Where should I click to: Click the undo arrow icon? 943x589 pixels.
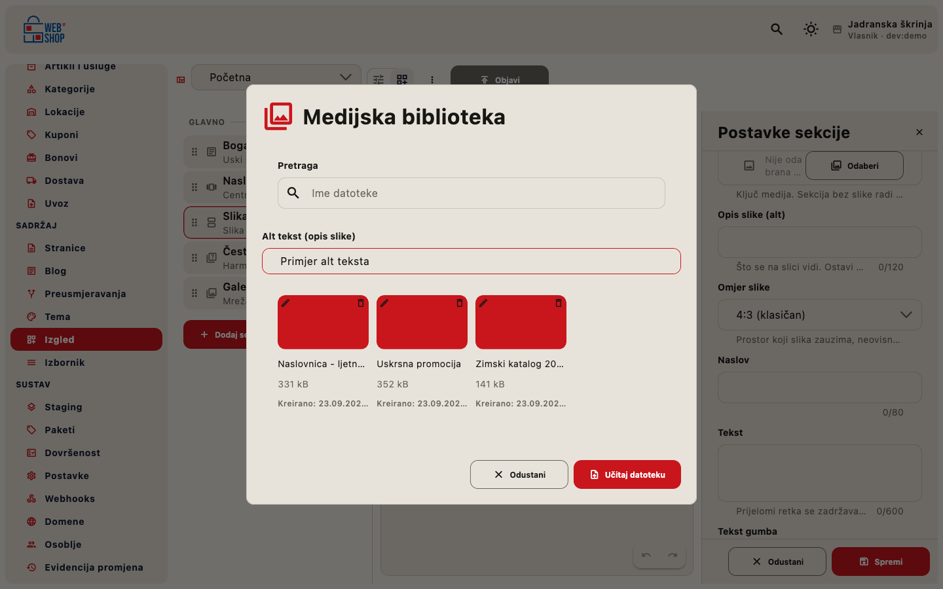(646, 556)
